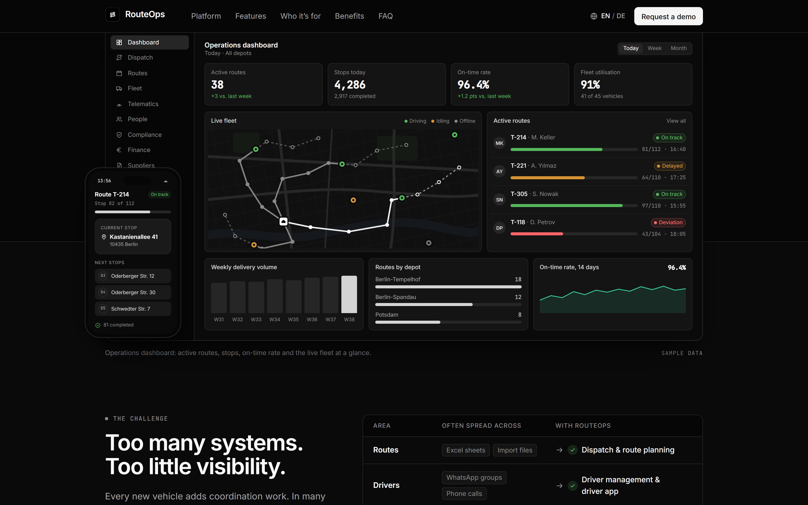Click the Compliance shield icon
The width and height of the screenshot is (808, 505).
(119, 135)
